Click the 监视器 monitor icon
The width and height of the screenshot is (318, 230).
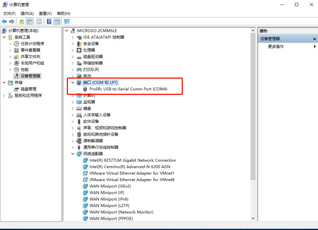(x=79, y=102)
